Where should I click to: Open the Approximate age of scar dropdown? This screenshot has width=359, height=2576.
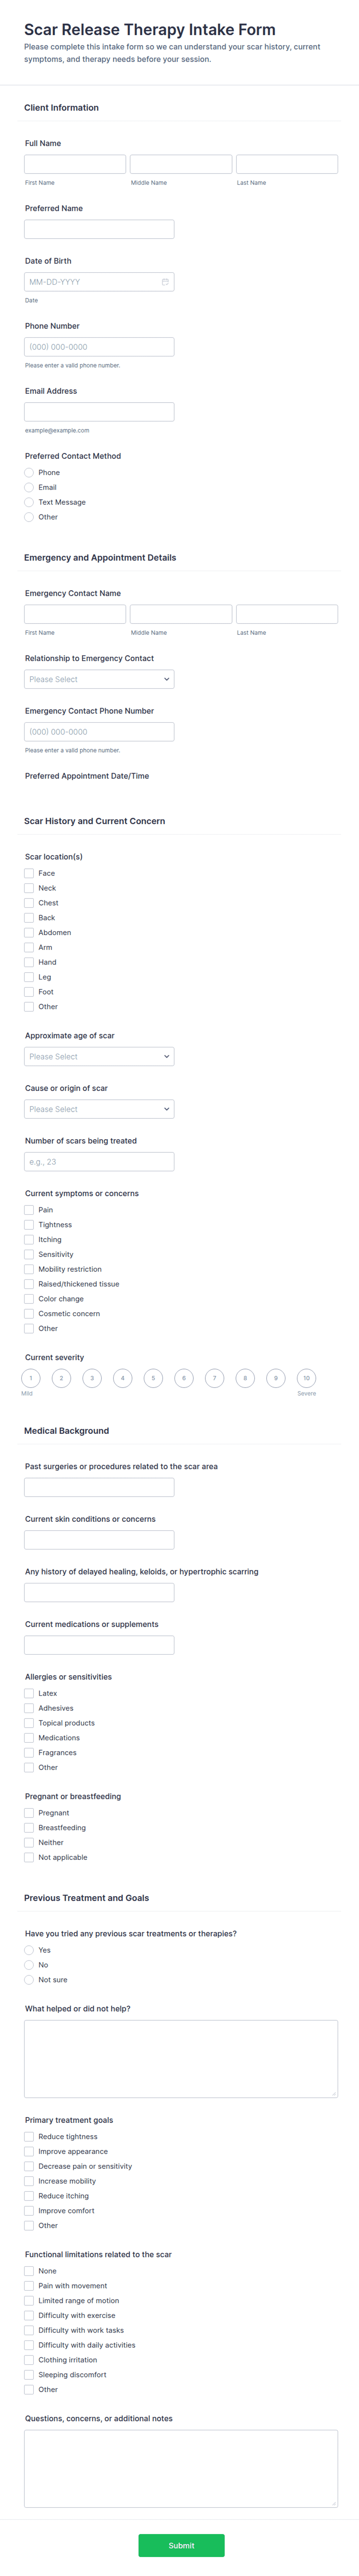[x=99, y=1056]
